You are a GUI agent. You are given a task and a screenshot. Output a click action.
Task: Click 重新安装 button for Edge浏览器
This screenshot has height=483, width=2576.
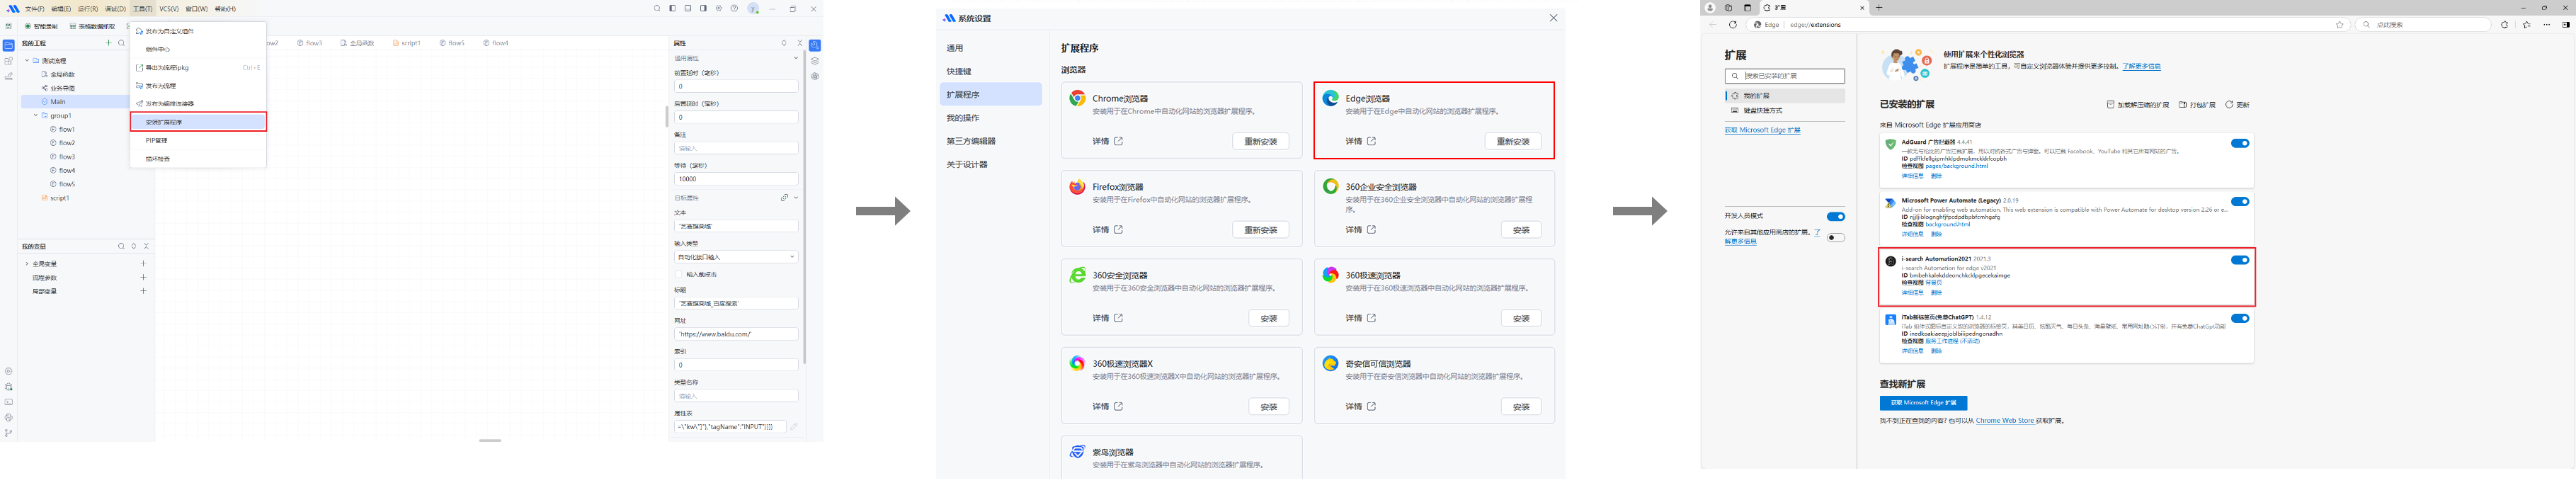[x=1512, y=142]
